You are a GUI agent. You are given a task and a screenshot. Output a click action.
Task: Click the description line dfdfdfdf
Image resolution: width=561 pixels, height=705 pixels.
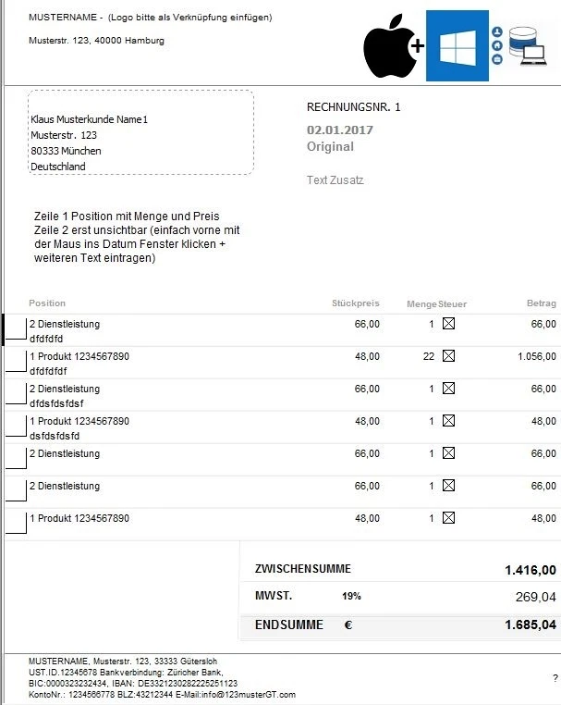point(48,371)
